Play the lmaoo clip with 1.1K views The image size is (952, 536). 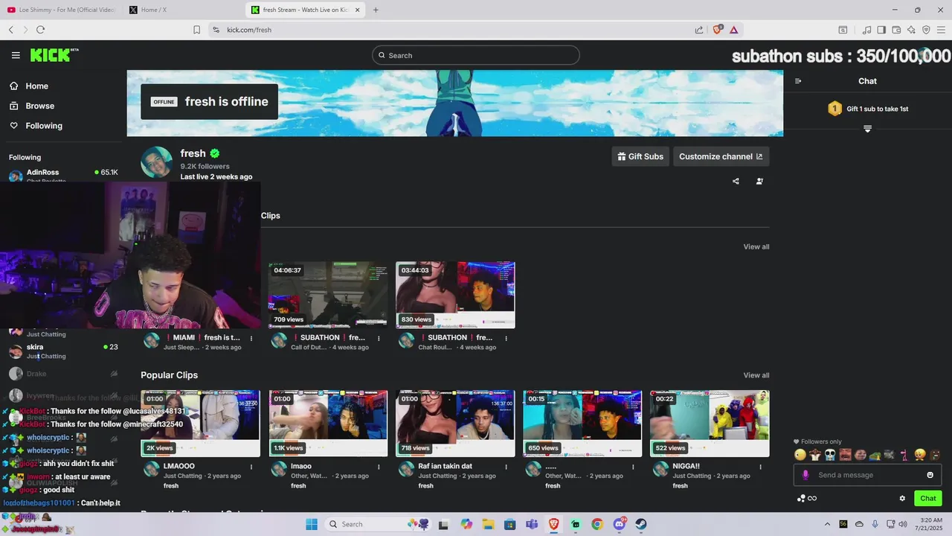(x=328, y=424)
